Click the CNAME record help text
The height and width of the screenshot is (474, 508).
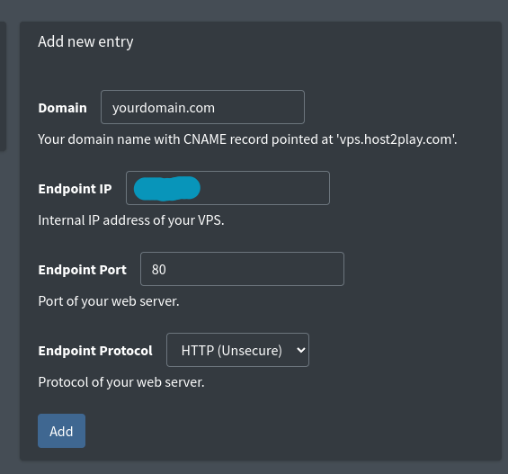pyautogui.click(x=247, y=139)
